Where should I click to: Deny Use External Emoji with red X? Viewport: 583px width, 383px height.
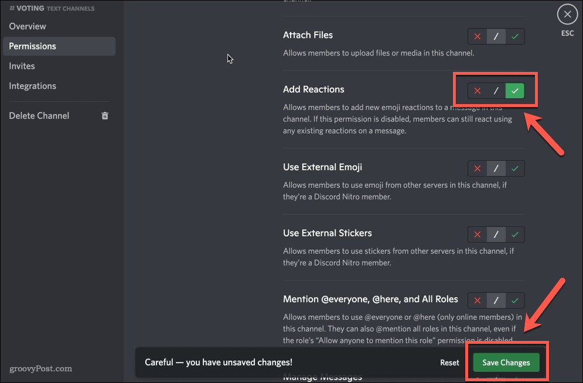477,168
